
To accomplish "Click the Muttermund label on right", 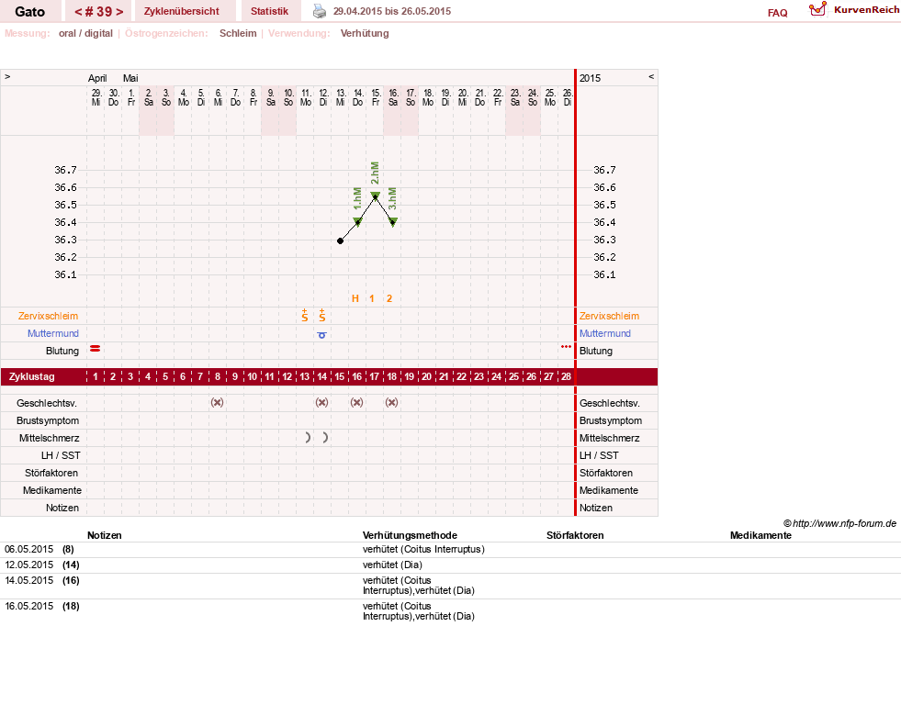I will 605,333.
